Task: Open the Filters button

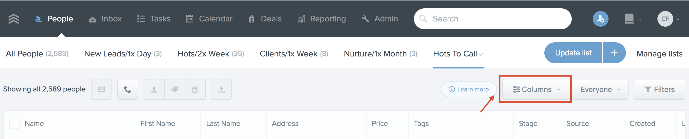Action: (659, 89)
